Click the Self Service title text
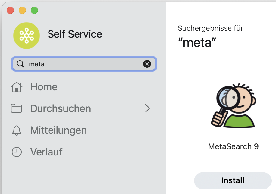 (x=75, y=34)
